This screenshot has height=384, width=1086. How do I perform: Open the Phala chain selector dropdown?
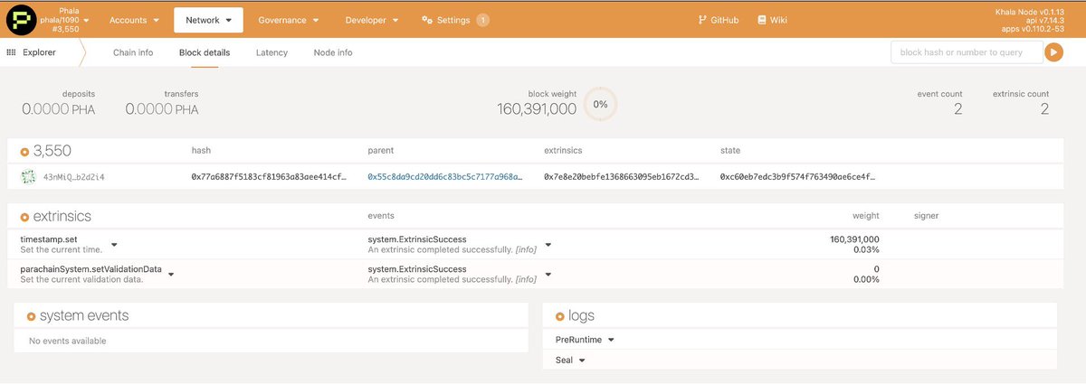[x=64, y=19]
